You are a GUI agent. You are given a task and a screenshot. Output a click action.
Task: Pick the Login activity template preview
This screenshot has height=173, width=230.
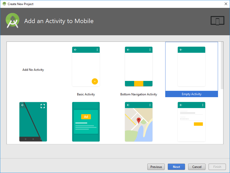[191, 122]
